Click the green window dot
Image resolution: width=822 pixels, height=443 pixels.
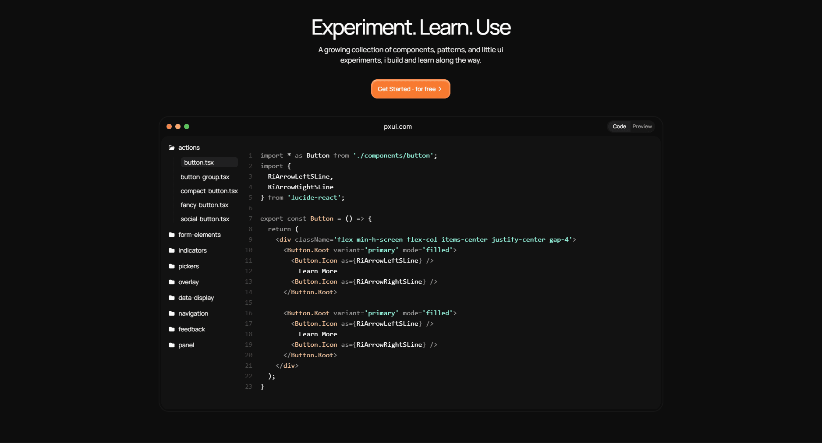point(187,127)
